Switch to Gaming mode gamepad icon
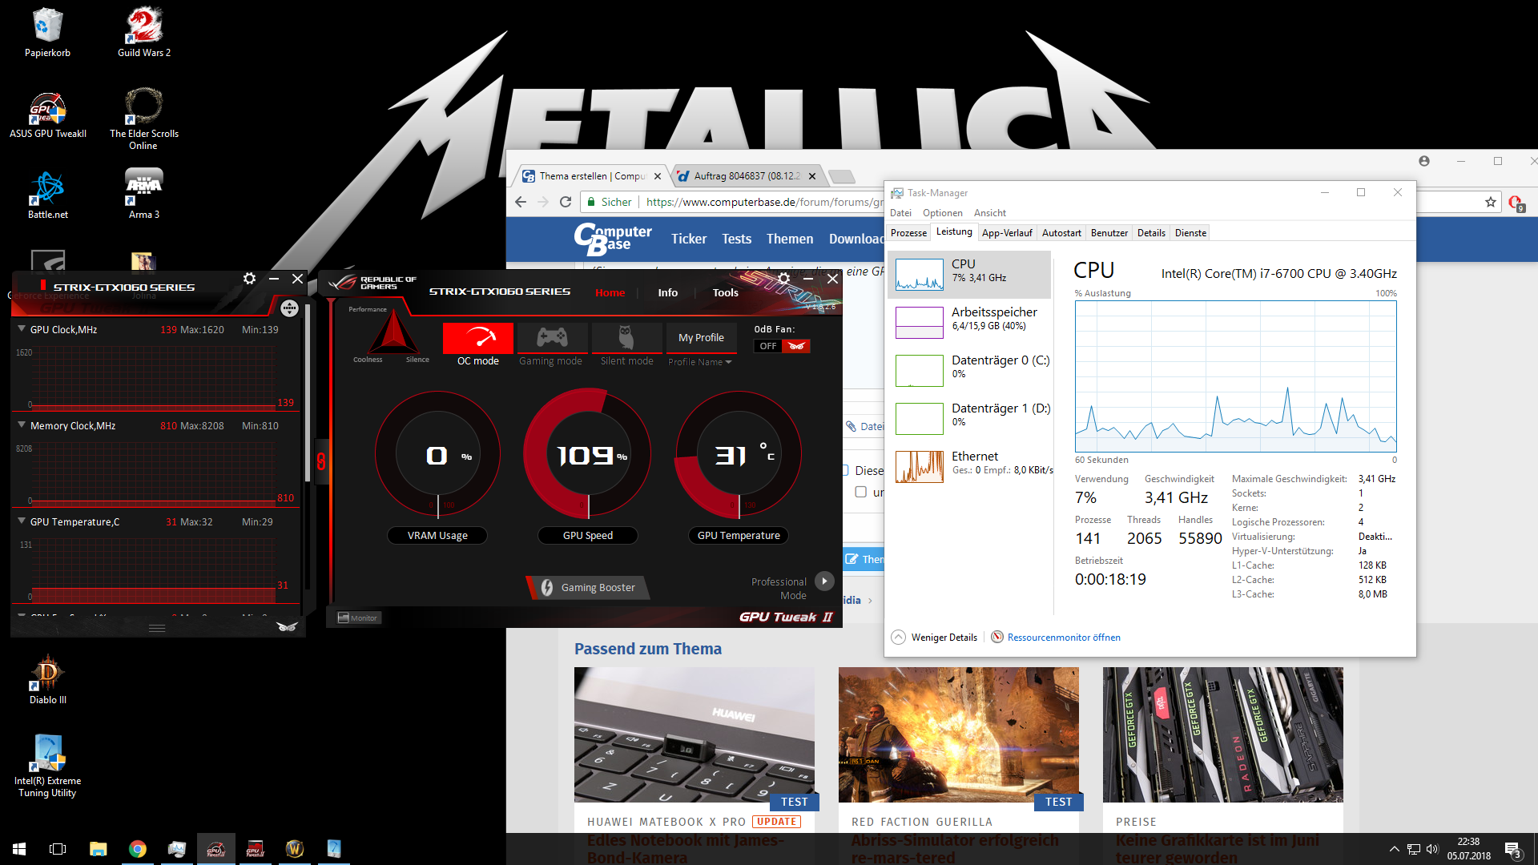Viewport: 1538px width, 865px height. coord(551,337)
